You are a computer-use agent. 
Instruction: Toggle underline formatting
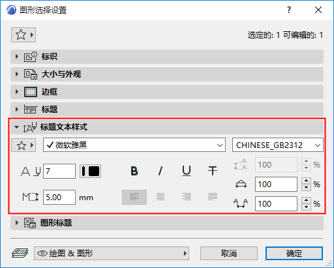[x=187, y=171]
